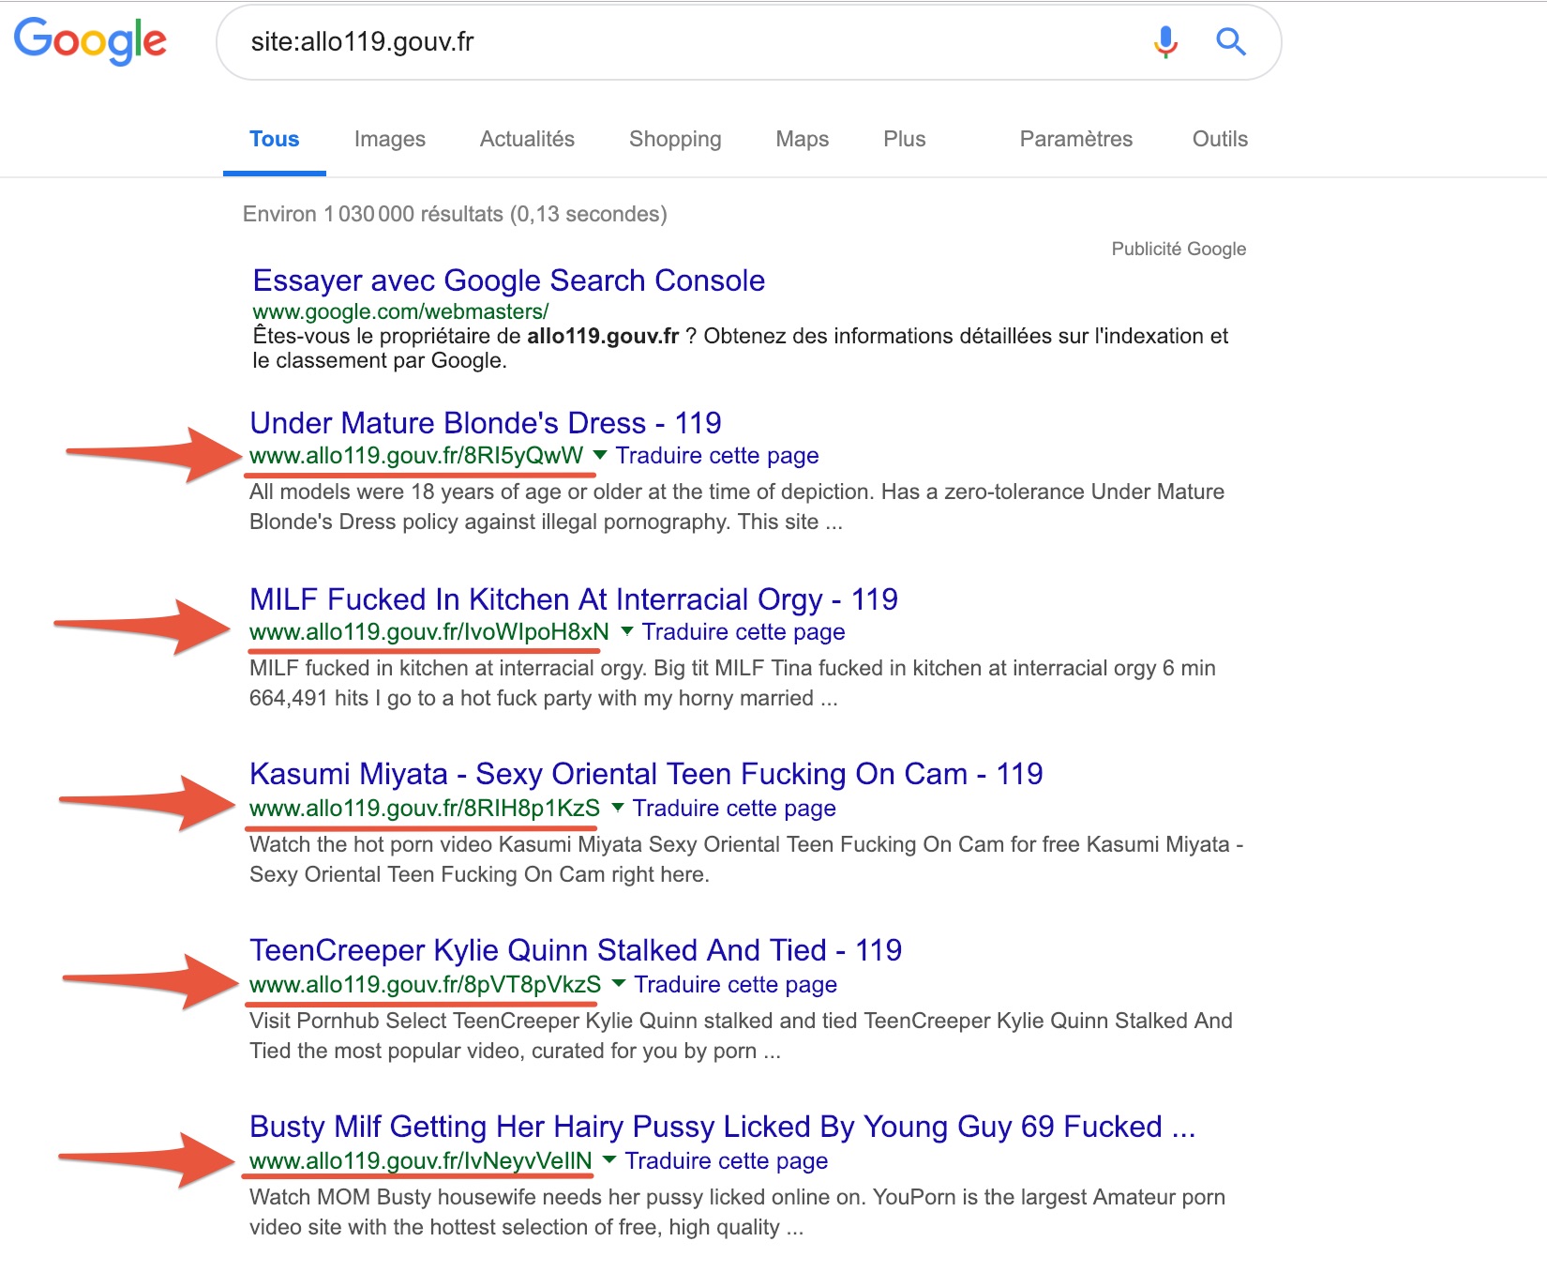Click the Google logo
Screen dimensions: 1547x1272
click(90, 41)
